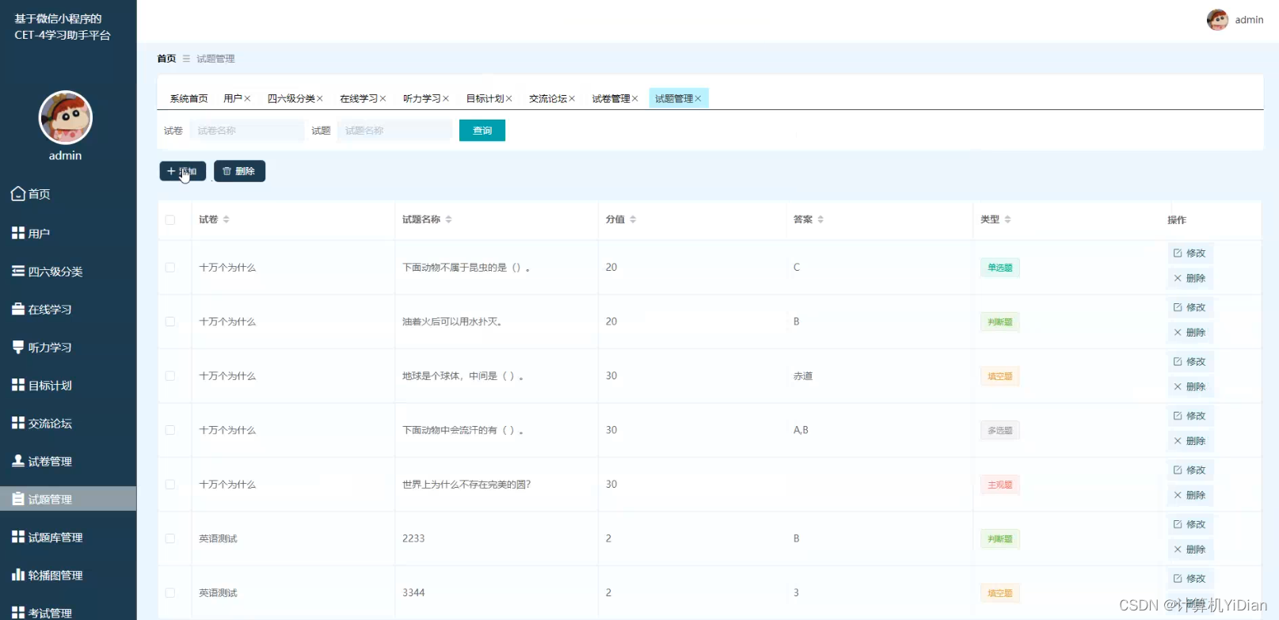Image resolution: width=1279 pixels, height=620 pixels.
Task: Switch to the 在线学习 tab
Action: (x=359, y=99)
